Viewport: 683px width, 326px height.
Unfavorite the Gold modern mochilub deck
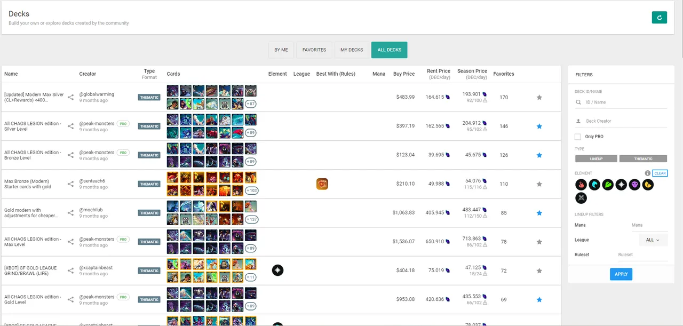(x=539, y=213)
